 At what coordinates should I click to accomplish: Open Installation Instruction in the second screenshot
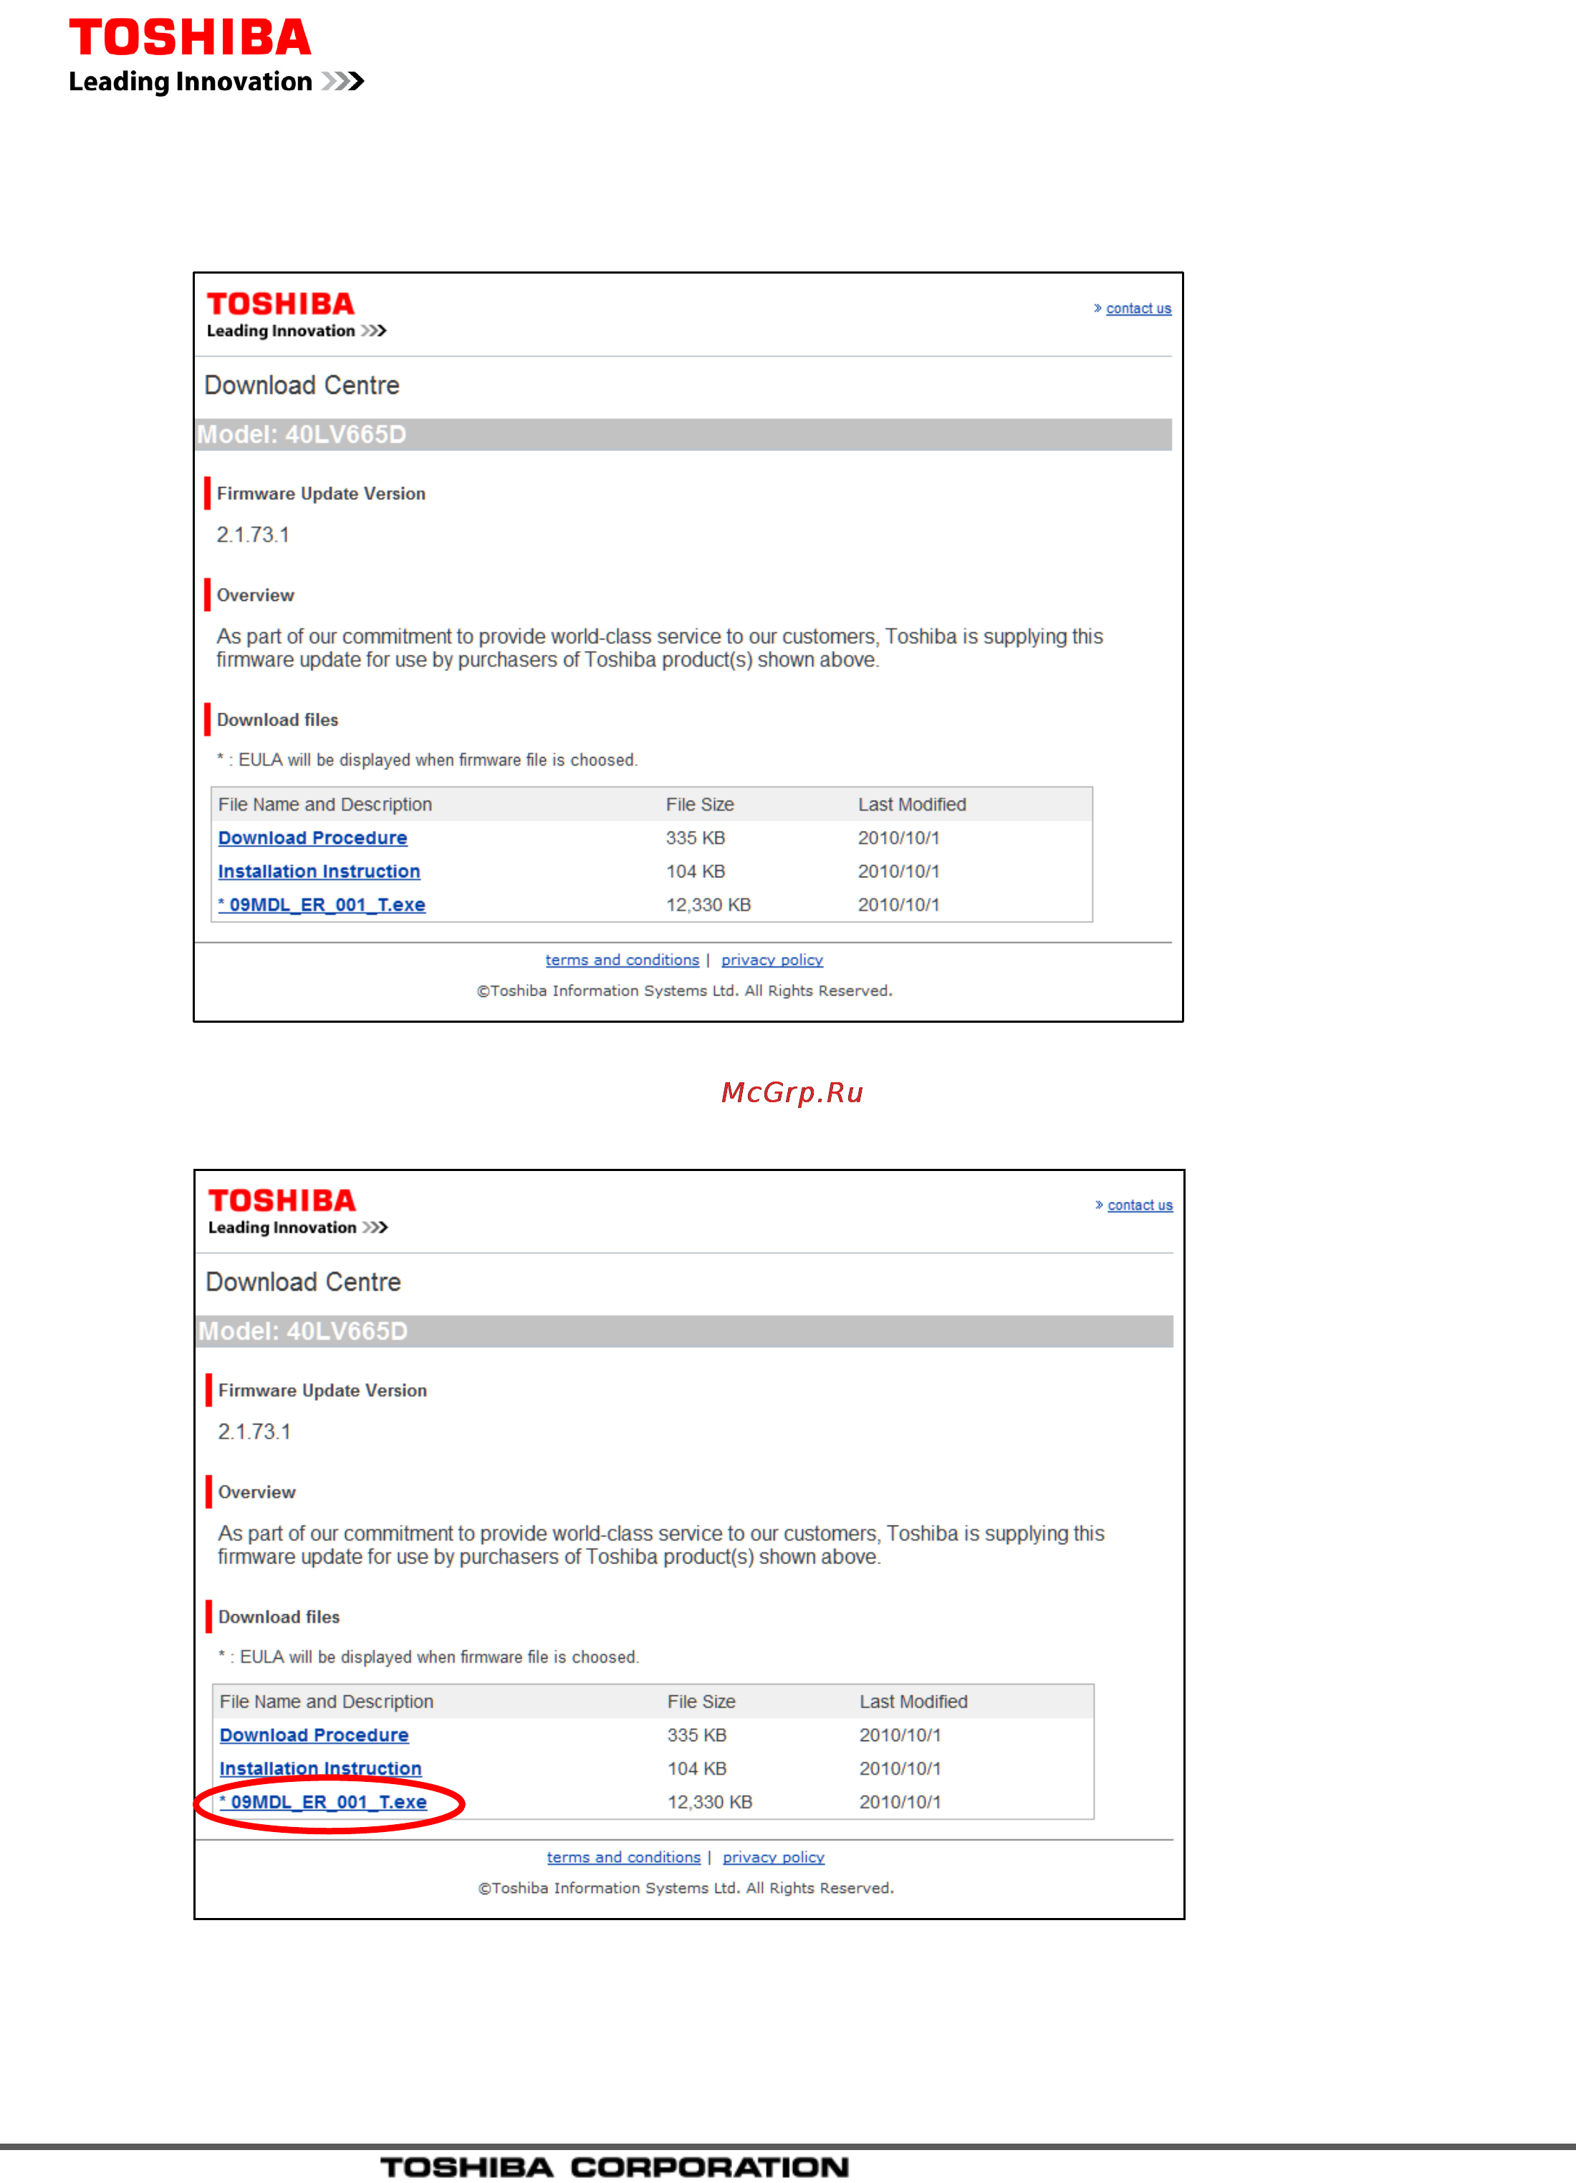pos(321,1768)
